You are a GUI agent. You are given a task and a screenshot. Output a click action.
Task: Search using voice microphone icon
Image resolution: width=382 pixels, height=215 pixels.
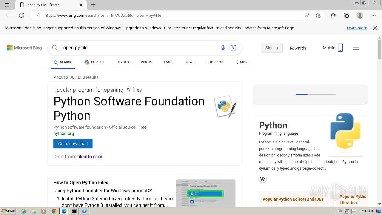[223, 48]
